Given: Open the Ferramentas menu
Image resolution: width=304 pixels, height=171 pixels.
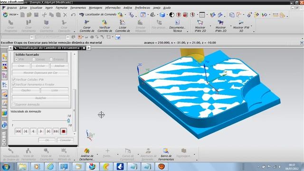Looking at the screenshot, I should (x=78, y=8).
